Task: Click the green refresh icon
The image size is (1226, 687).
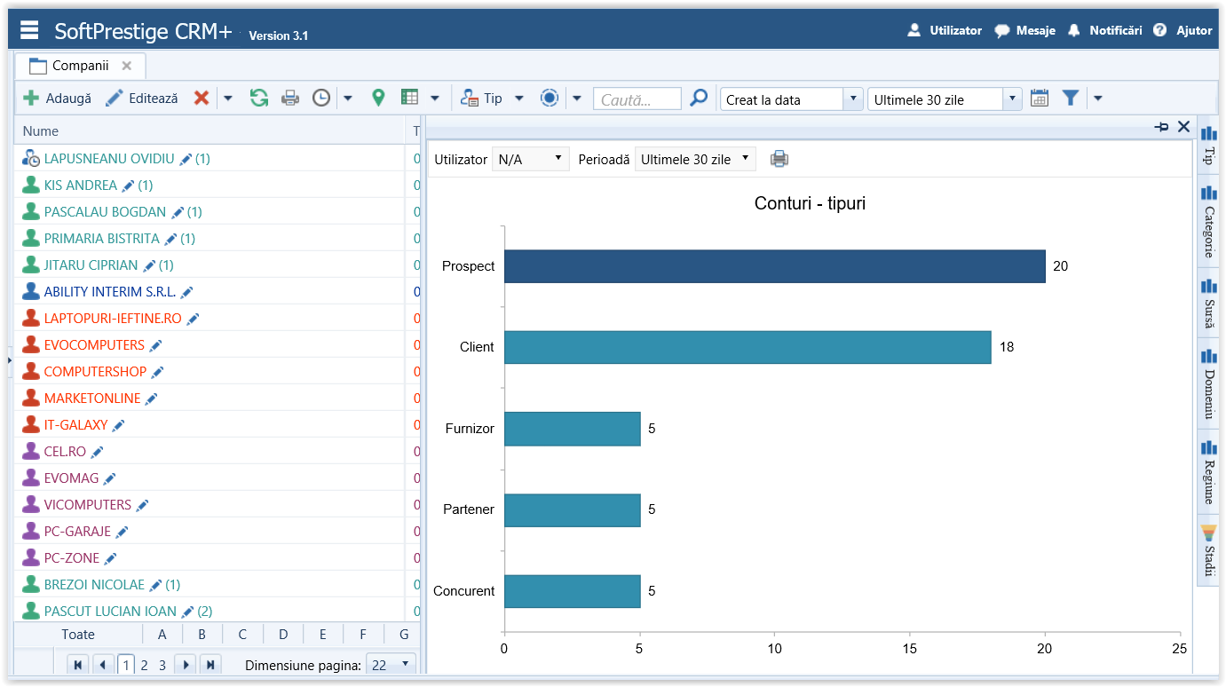Action: (258, 99)
